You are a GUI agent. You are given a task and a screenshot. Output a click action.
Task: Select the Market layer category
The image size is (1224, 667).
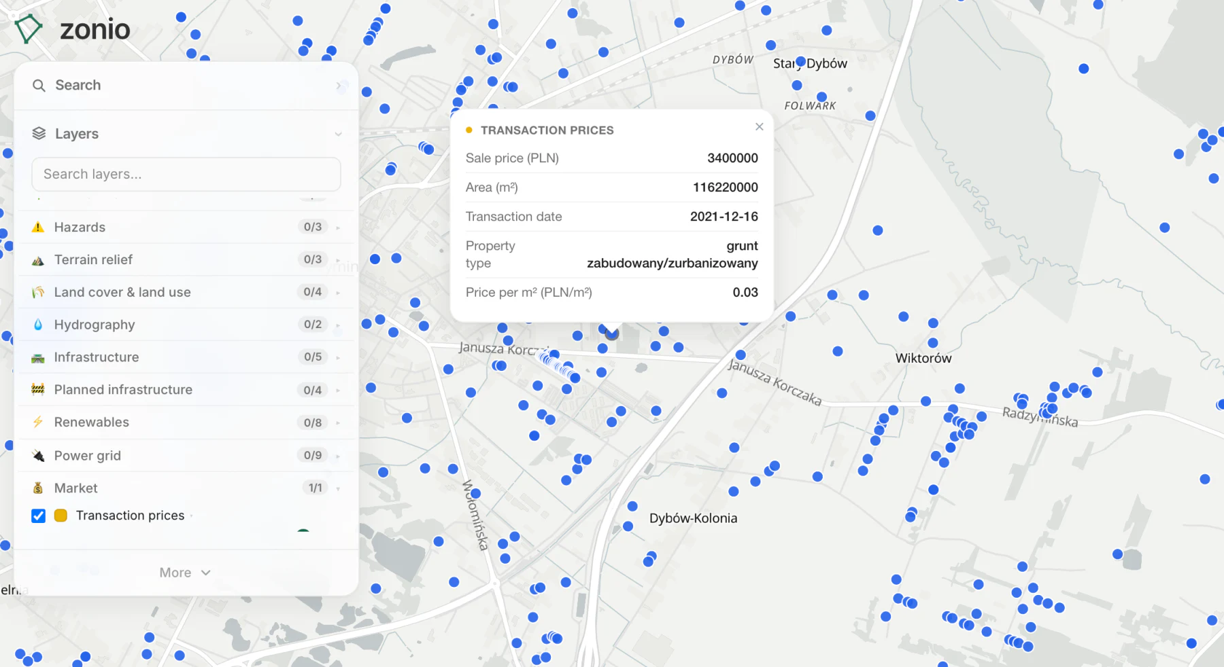tap(186, 488)
